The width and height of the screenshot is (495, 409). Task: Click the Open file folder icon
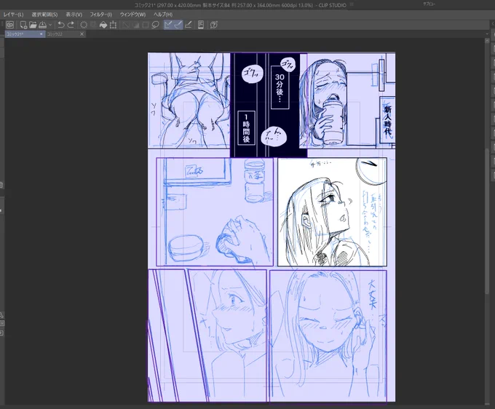[33, 25]
